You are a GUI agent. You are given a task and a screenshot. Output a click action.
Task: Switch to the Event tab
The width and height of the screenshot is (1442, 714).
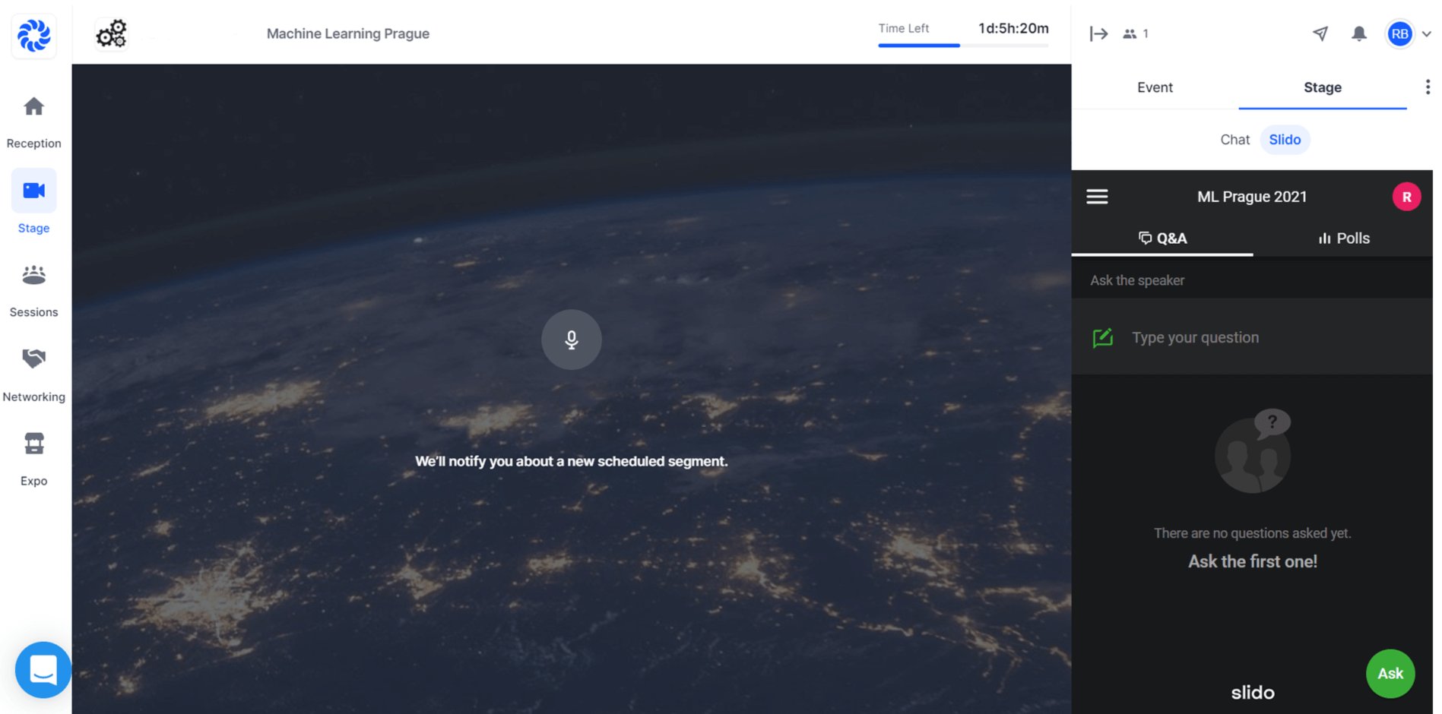(1155, 87)
